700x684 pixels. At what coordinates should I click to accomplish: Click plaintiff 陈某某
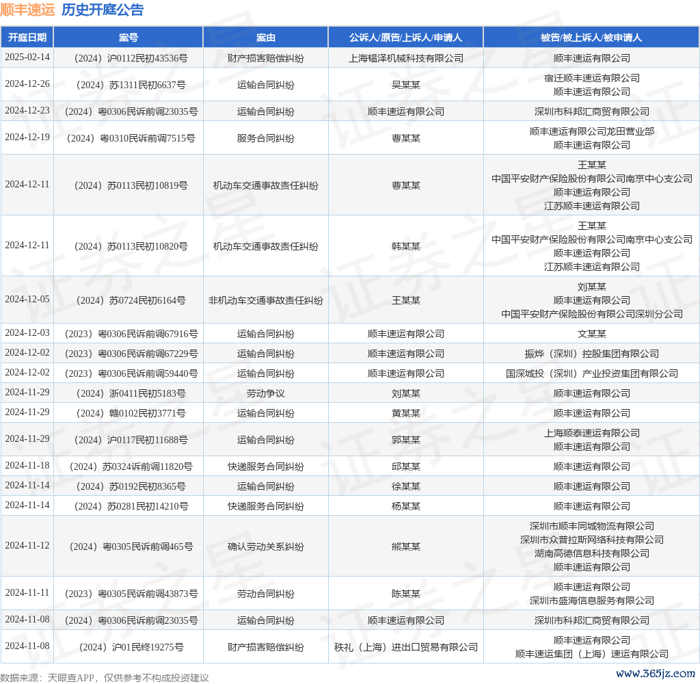(x=406, y=594)
